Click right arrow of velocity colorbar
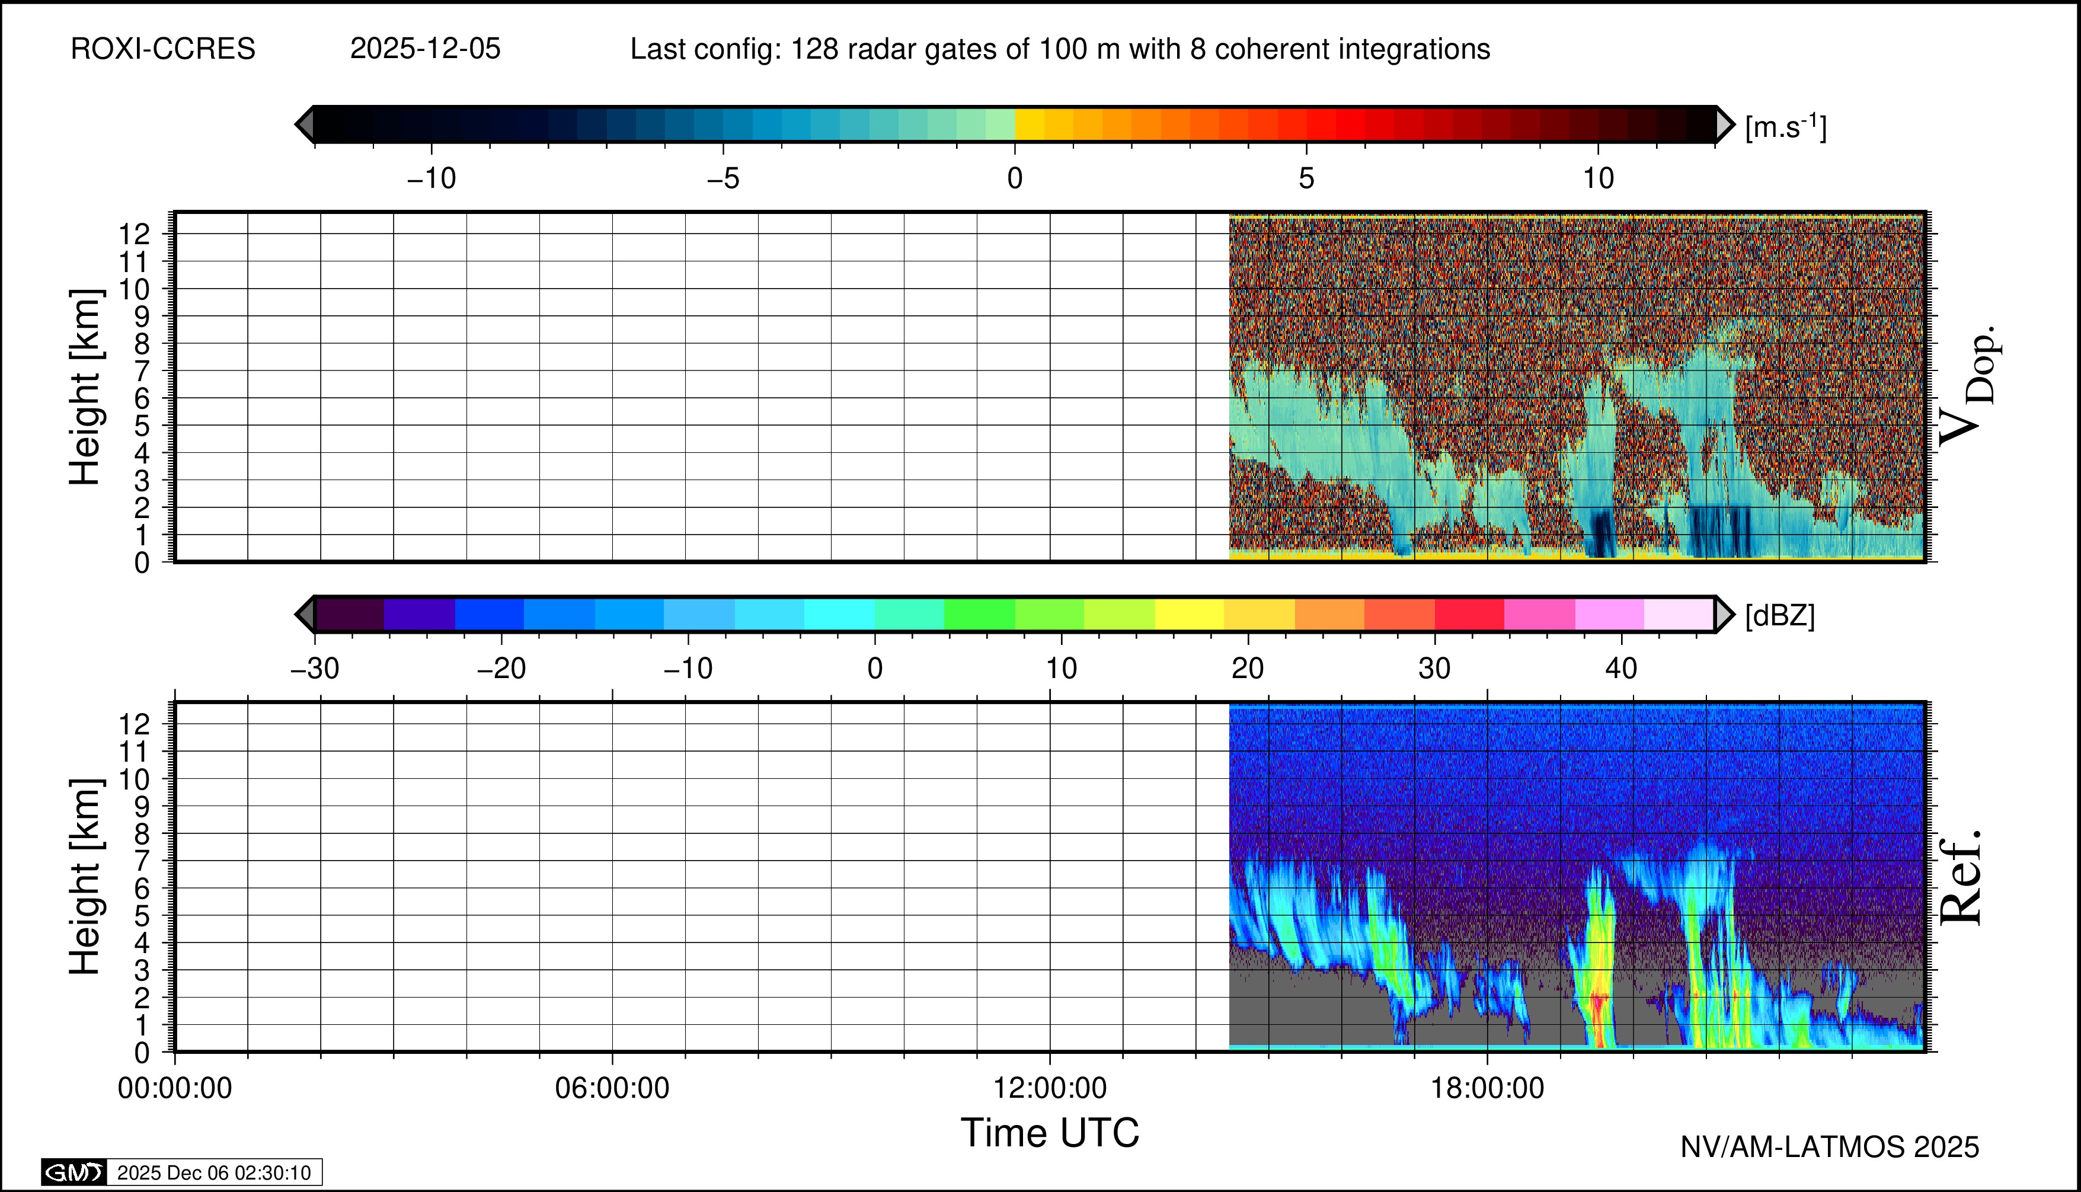The width and height of the screenshot is (2081, 1192). click(1724, 124)
